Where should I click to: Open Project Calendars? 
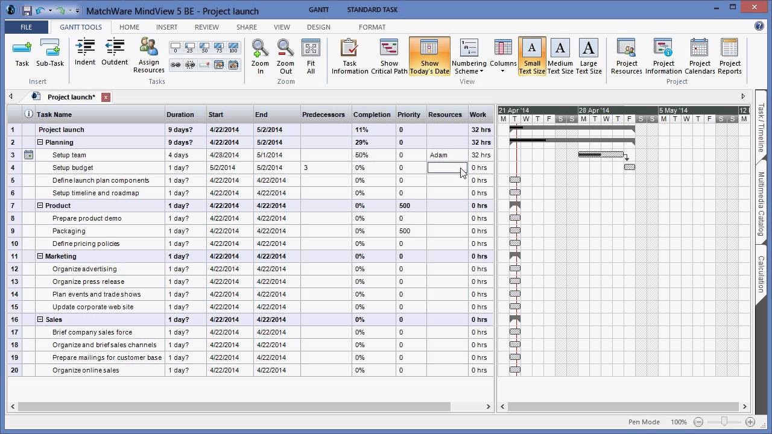click(x=700, y=57)
